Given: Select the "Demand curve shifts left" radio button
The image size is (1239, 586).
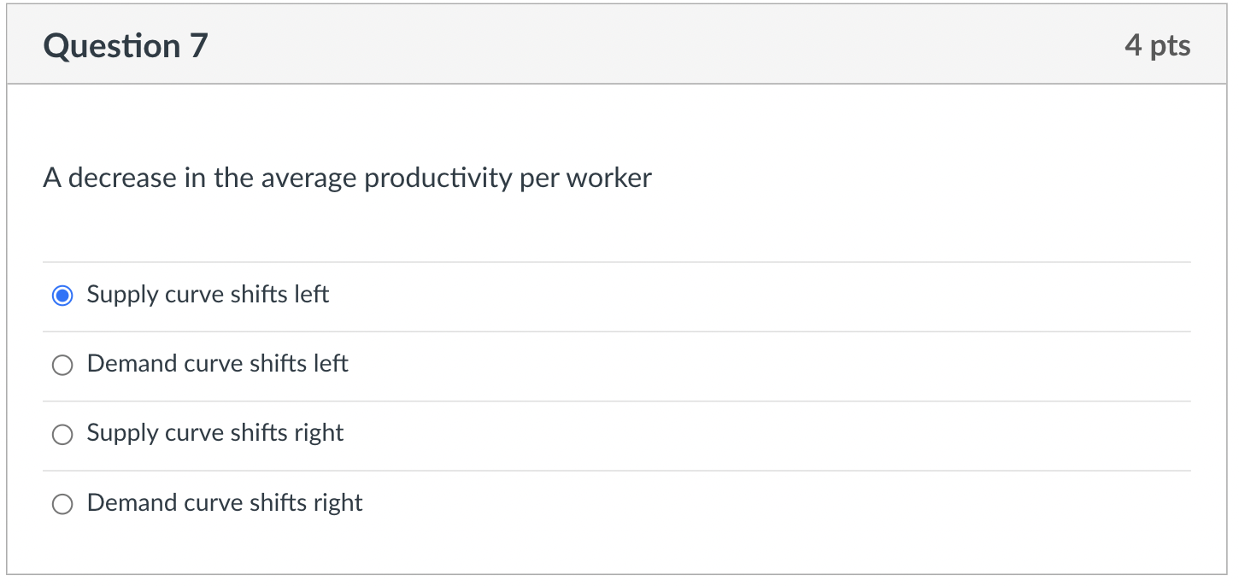Looking at the screenshot, I should coord(62,365).
